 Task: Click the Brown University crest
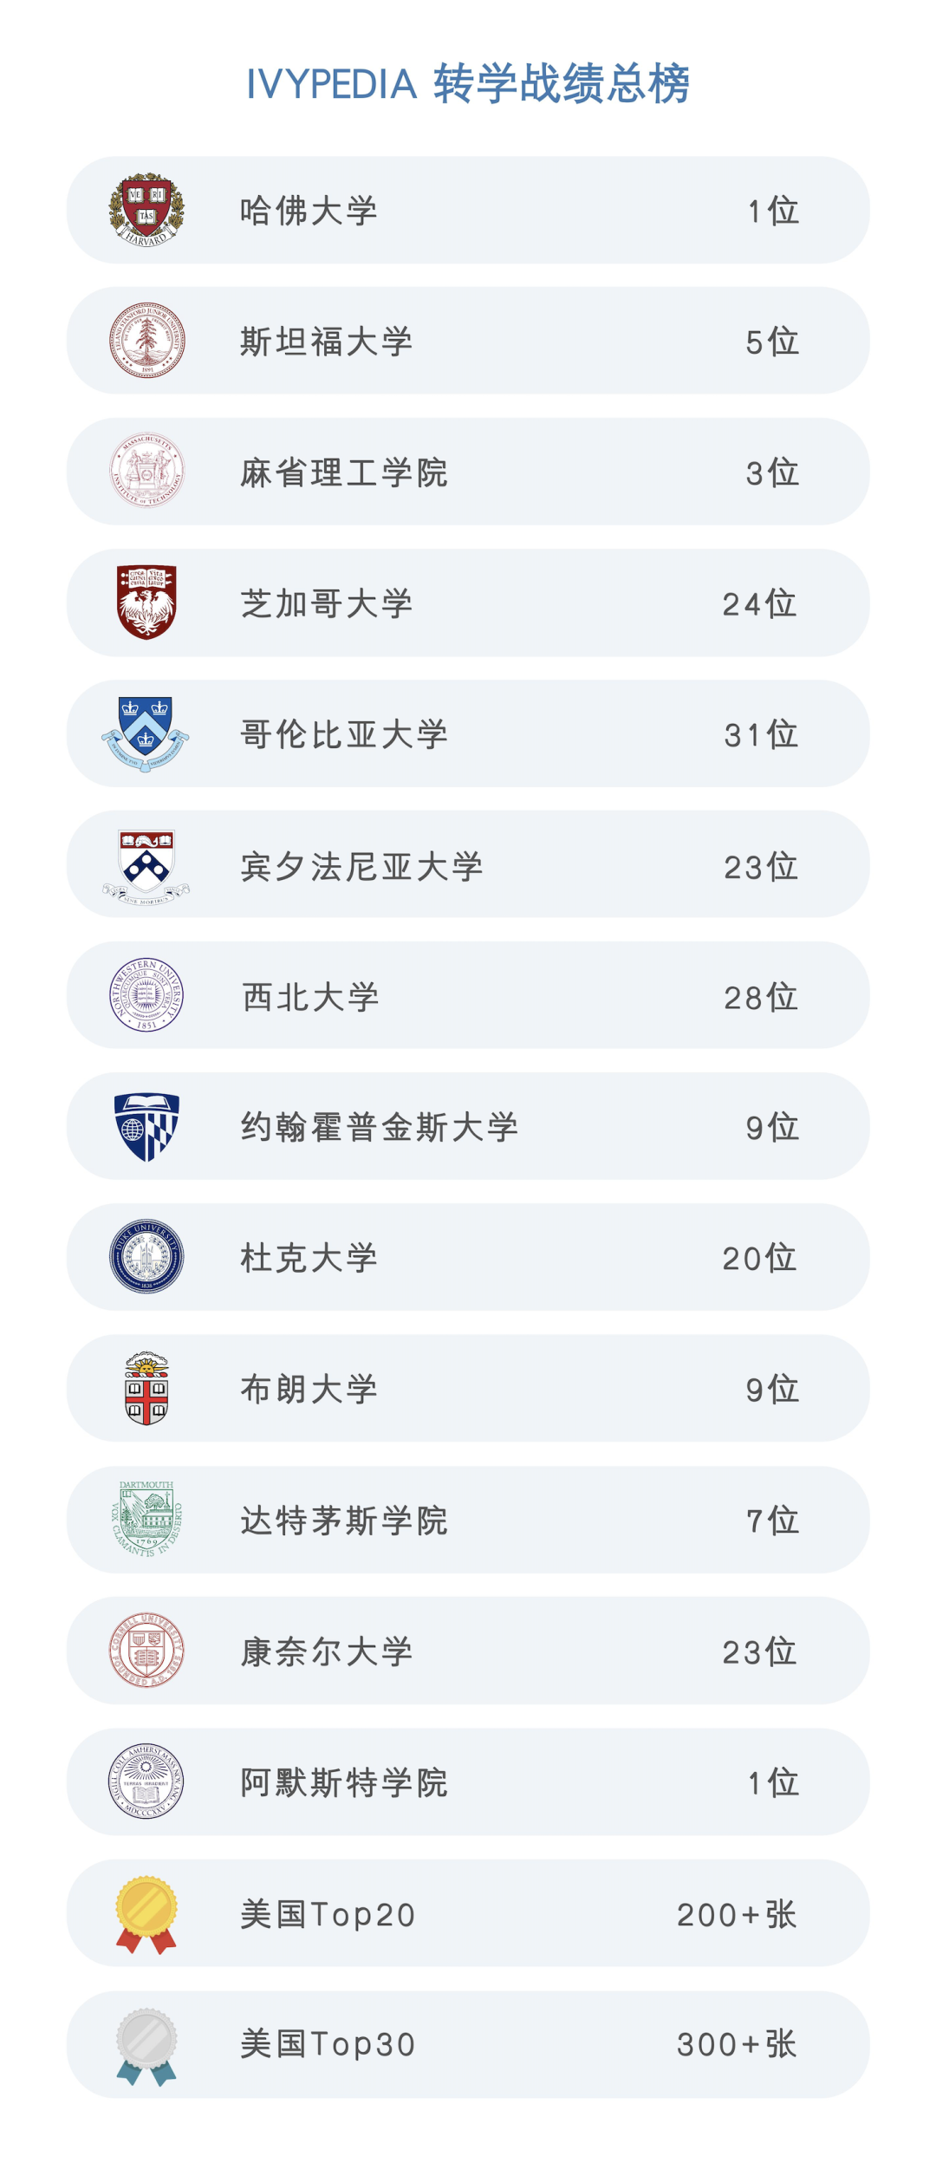tap(146, 1388)
